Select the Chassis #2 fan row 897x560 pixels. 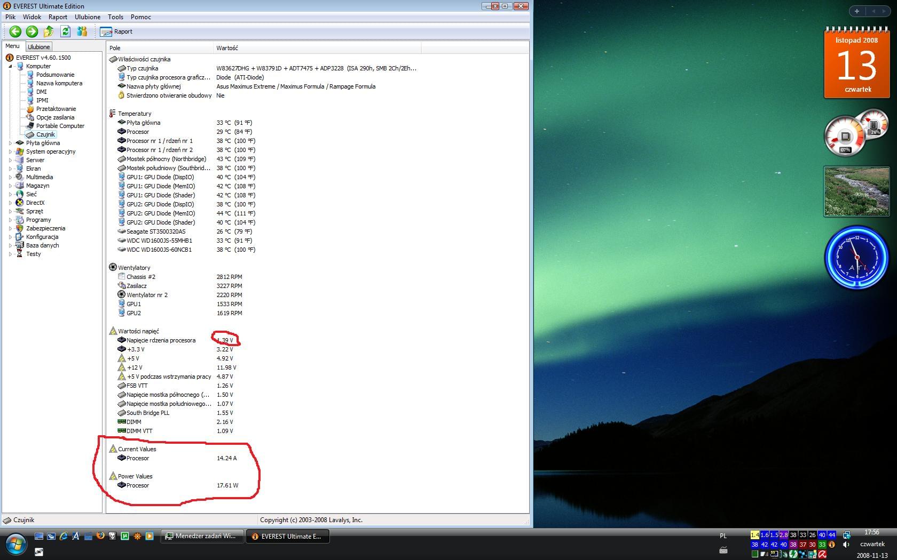(180, 277)
